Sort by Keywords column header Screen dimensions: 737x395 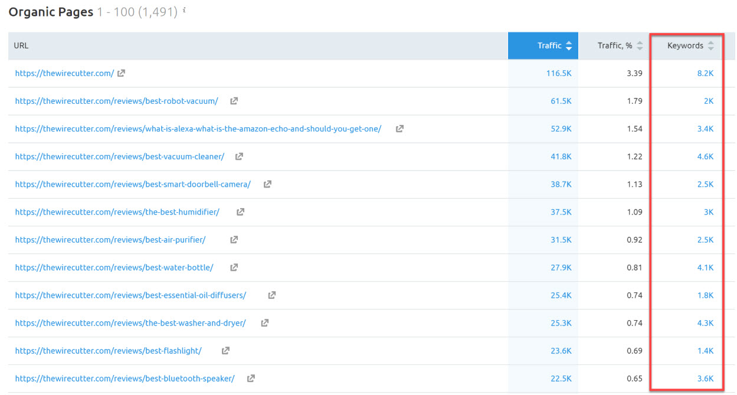pos(690,46)
